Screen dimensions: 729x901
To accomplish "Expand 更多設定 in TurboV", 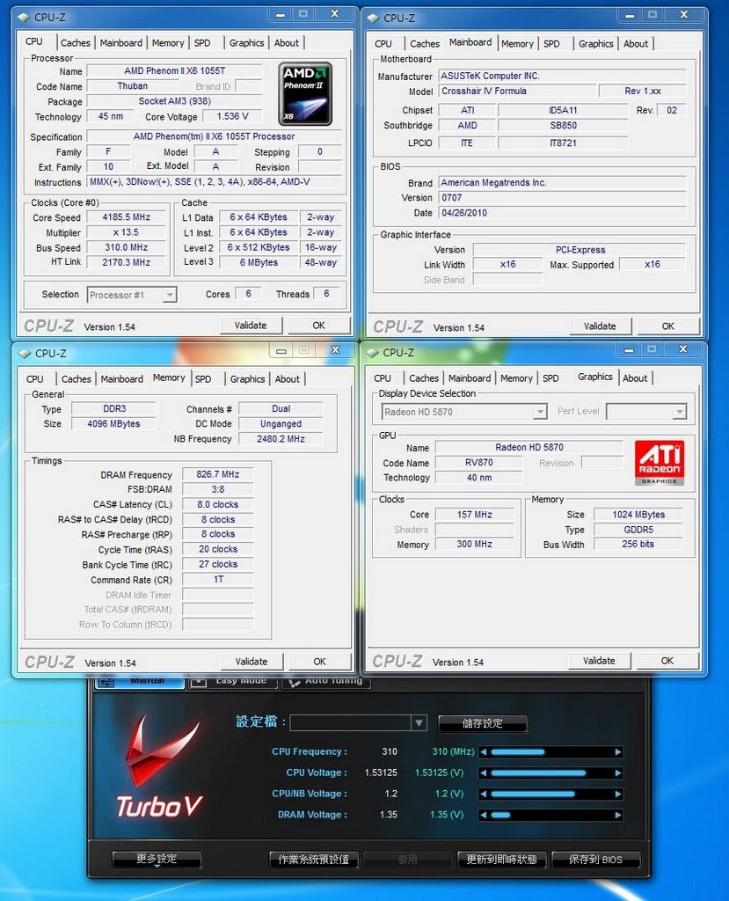I will click(157, 860).
